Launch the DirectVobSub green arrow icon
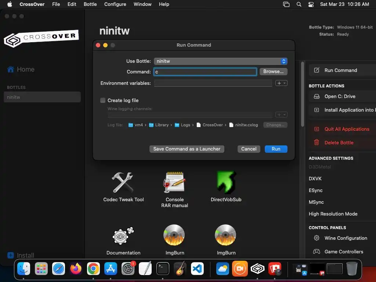The image size is (376, 282). [x=226, y=182]
